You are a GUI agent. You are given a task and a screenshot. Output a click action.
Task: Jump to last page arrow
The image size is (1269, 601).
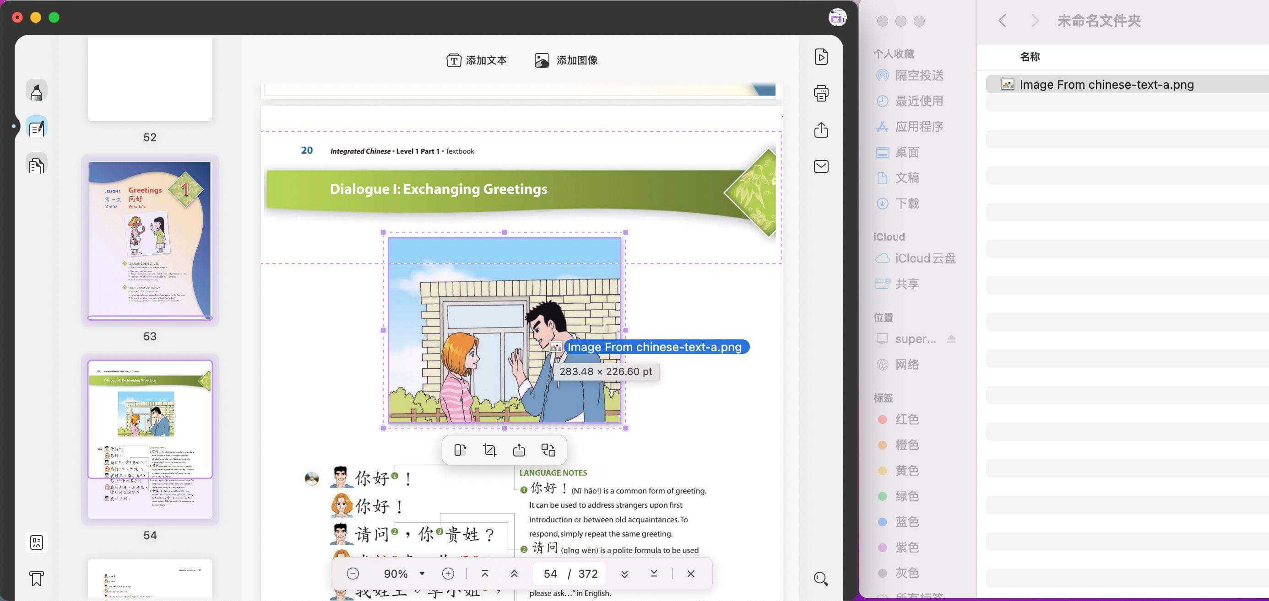[x=654, y=574]
